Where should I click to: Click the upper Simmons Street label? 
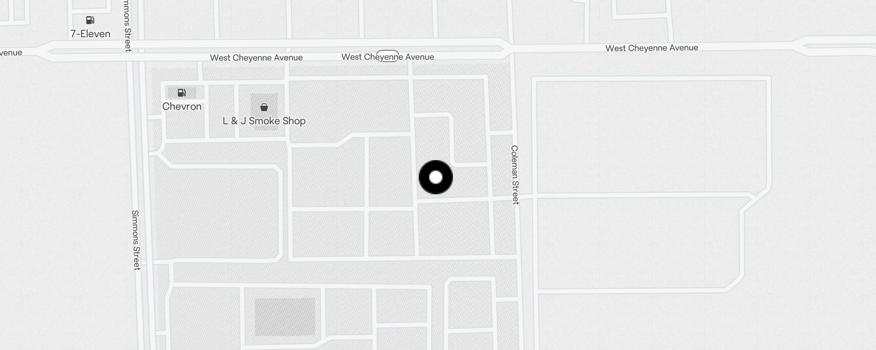(x=127, y=26)
